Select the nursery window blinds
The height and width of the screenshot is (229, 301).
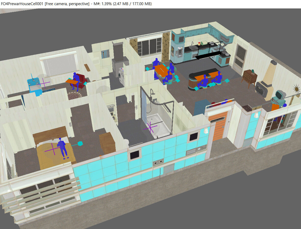[x=59, y=64]
